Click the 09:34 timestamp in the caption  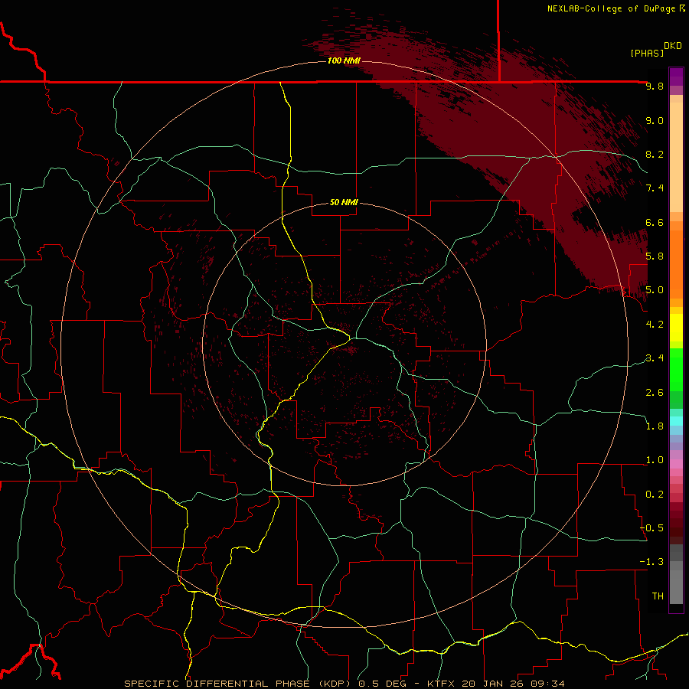(547, 684)
